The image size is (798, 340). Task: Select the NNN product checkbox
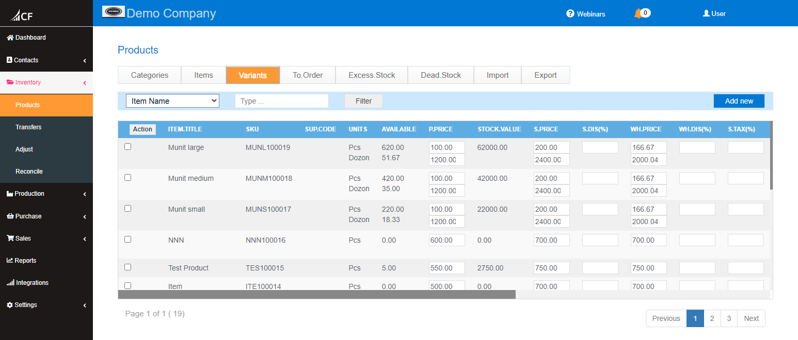[x=128, y=240]
